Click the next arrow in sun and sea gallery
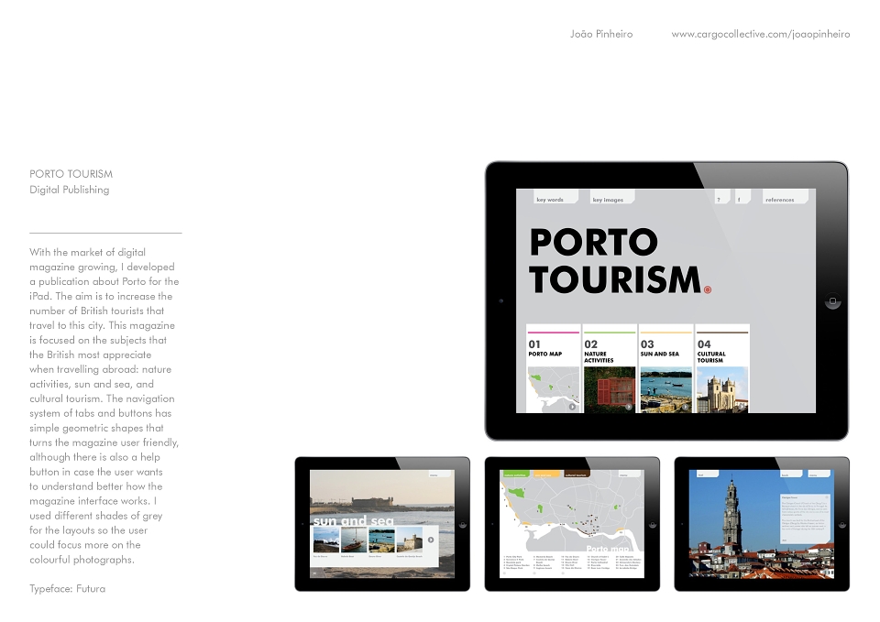 click(431, 540)
